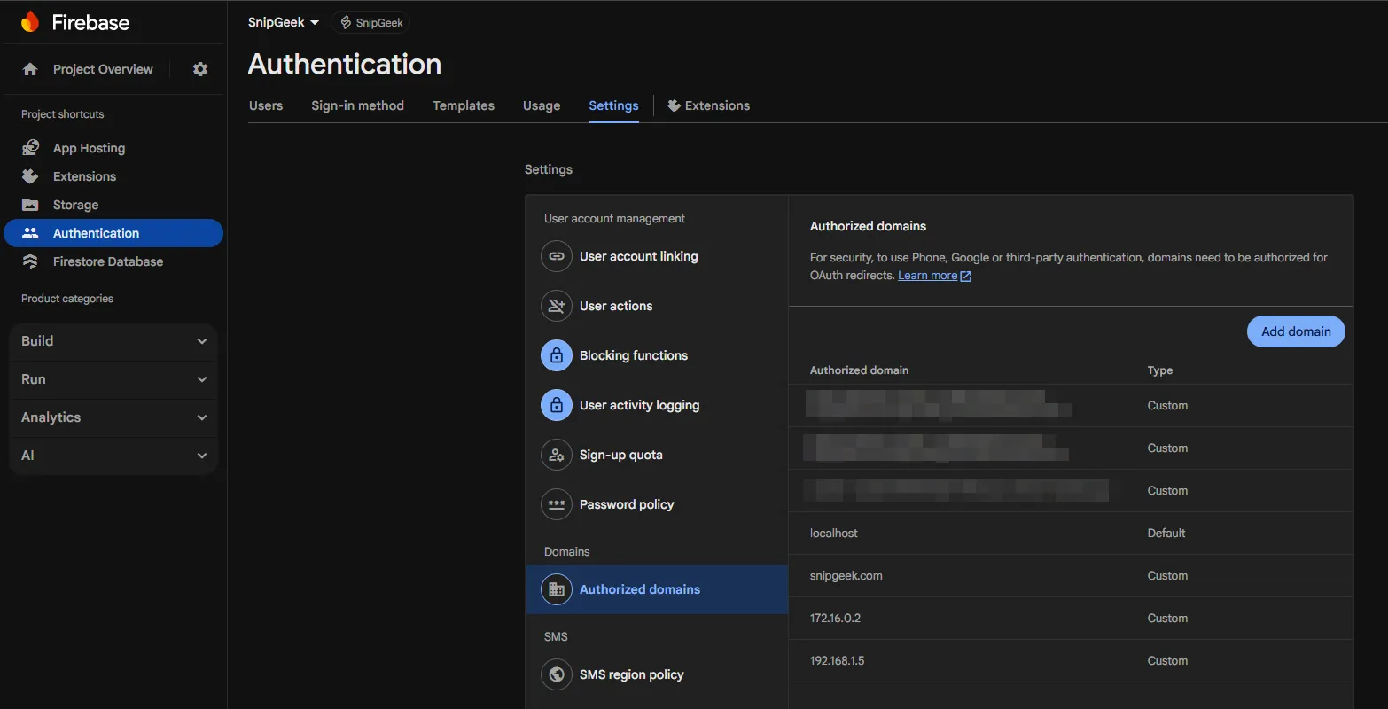The height and width of the screenshot is (709, 1388).
Task: Open SMS region policy settings
Action: [x=631, y=674]
